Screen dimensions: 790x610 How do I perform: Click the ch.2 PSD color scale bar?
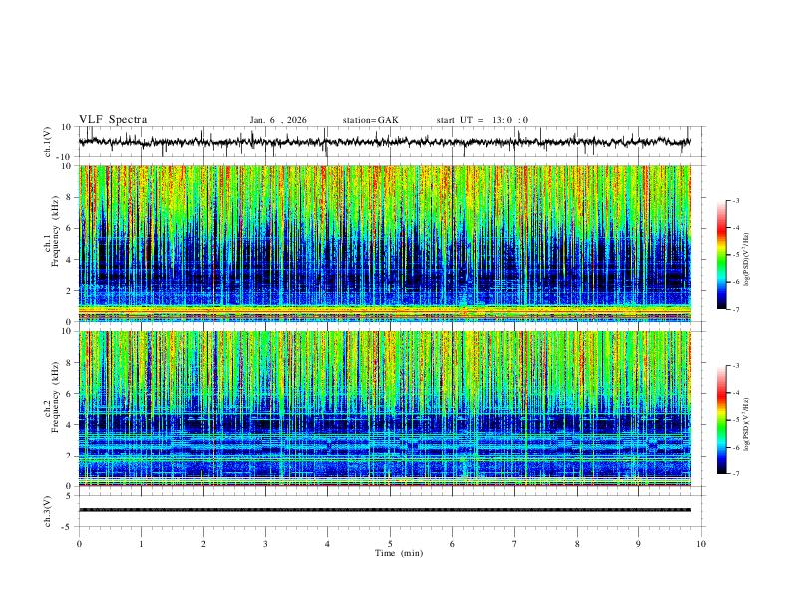coord(722,420)
